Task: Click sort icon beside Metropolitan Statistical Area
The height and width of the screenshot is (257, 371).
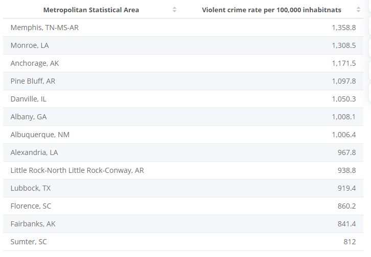Action: [x=174, y=10]
